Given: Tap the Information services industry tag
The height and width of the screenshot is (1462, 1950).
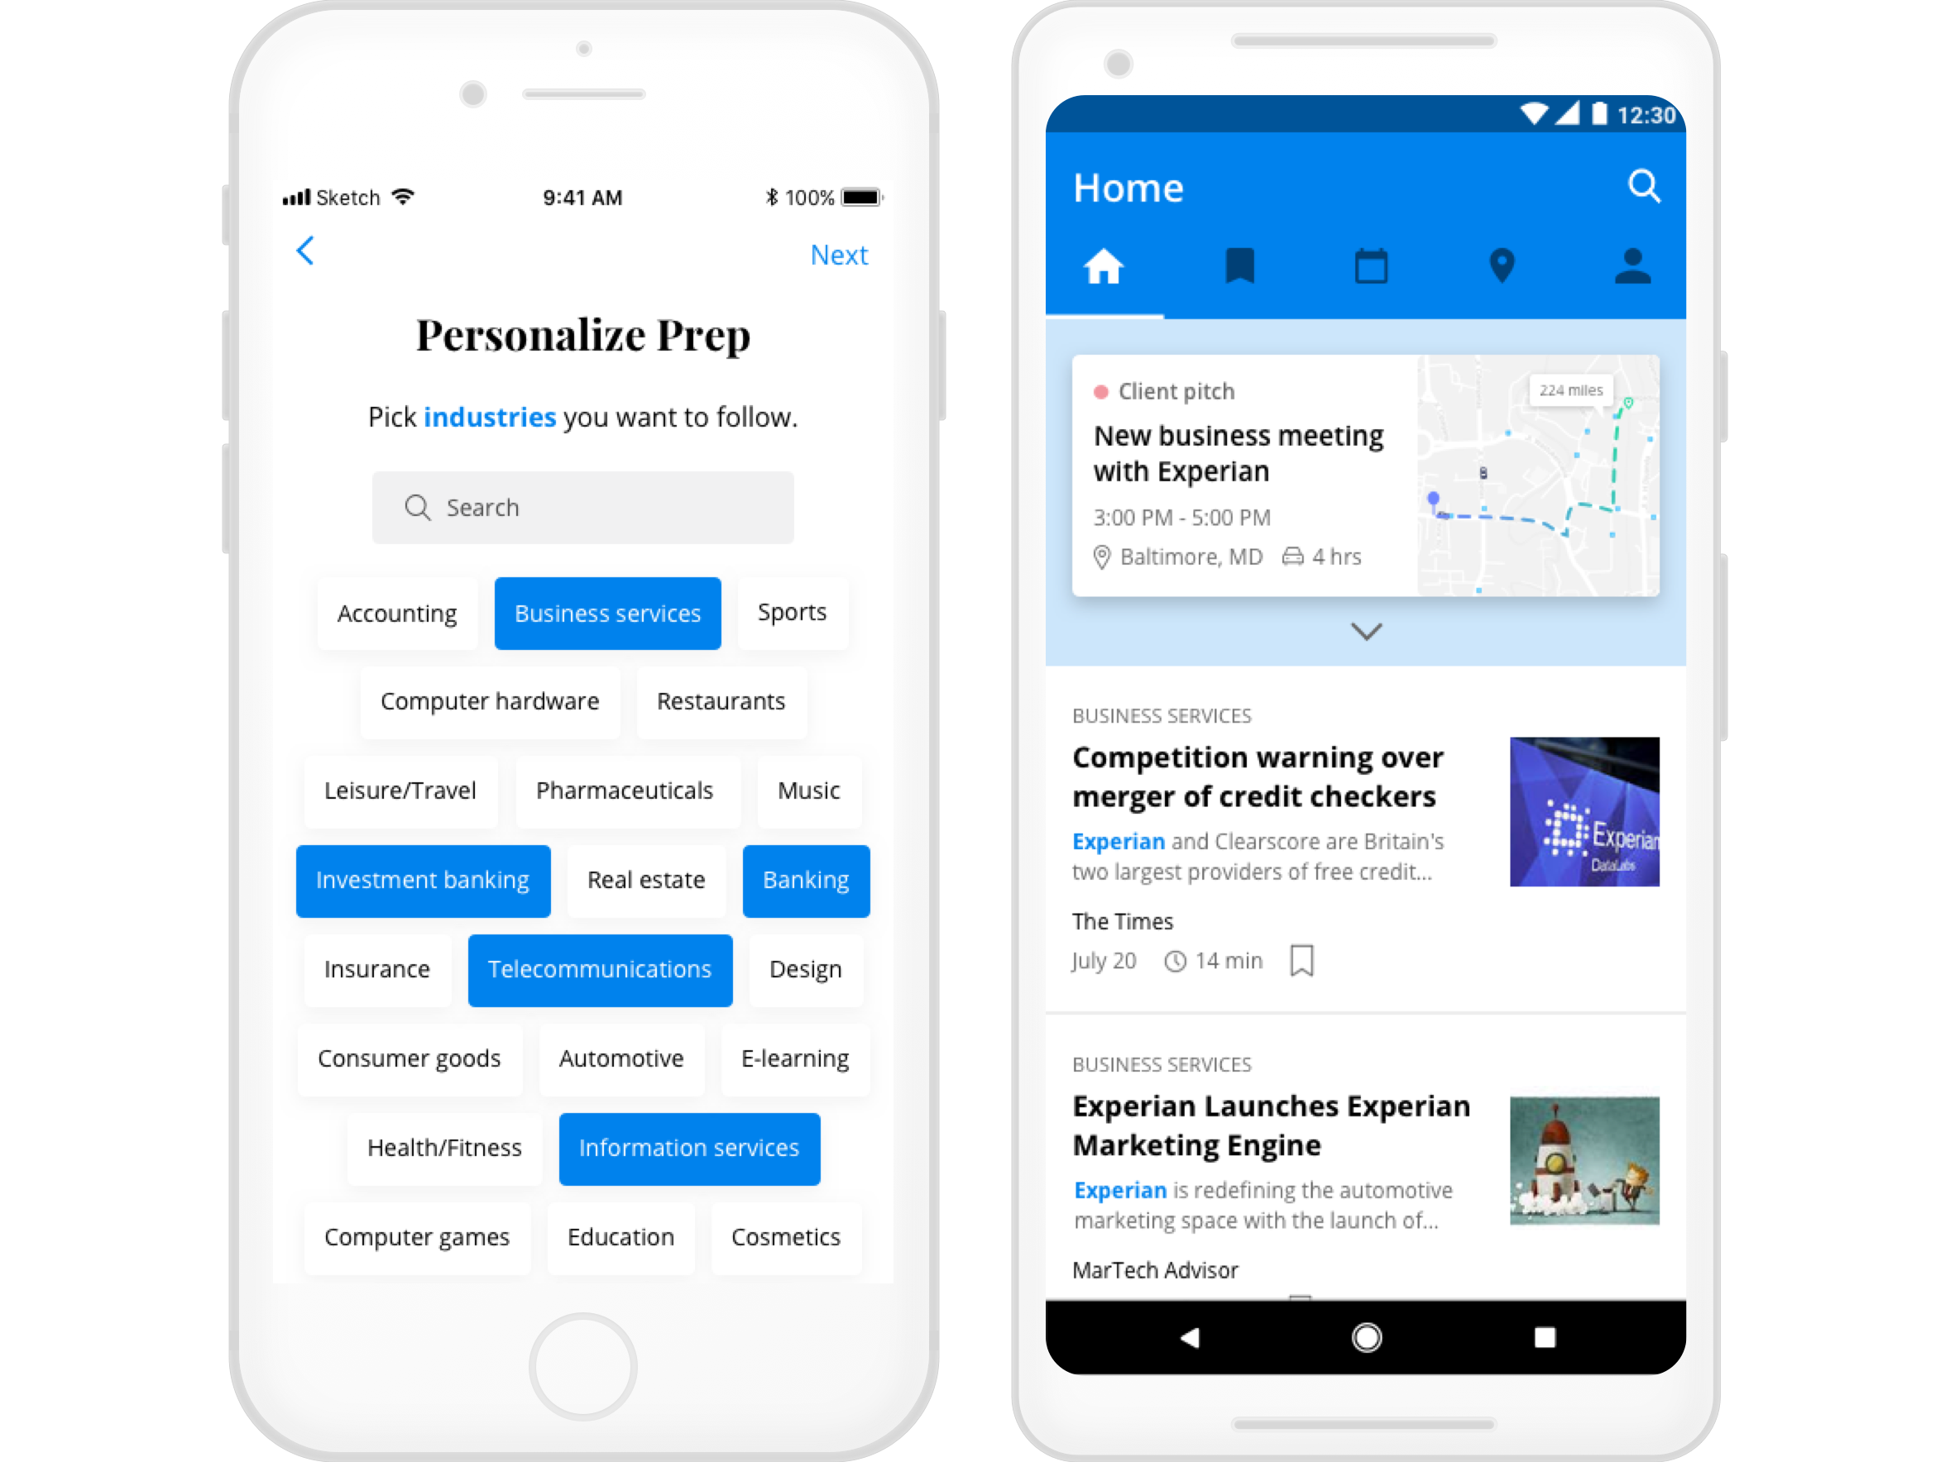Looking at the screenshot, I should point(688,1149).
